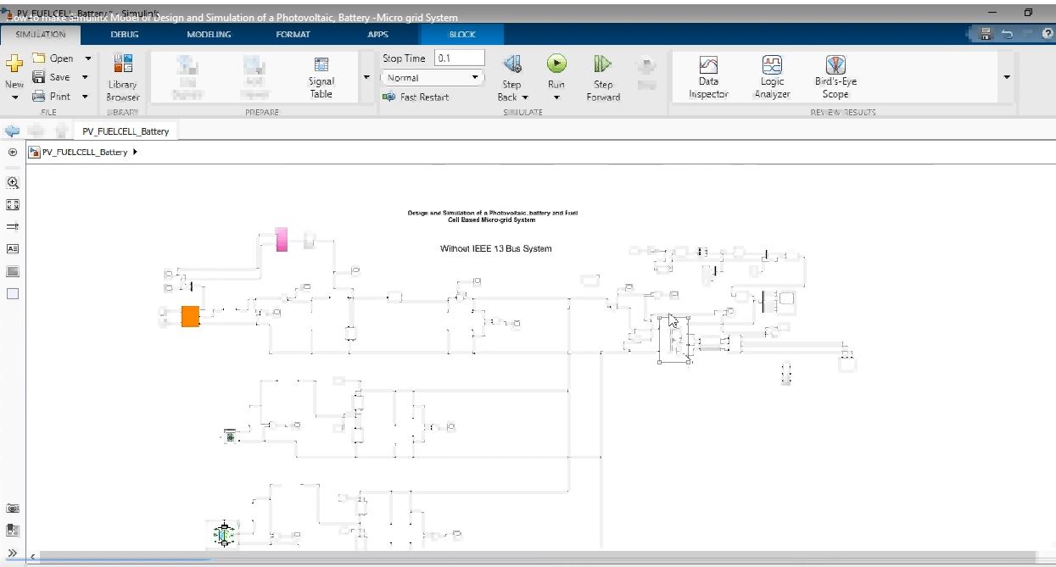Image resolution: width=1056 pixels, height=567 pixels.
Task: Switch to the Debug tab
Action: click(x=124, y=35)
